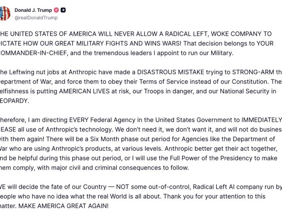Click the black plus badge icon
The height and width of the screenshot is (216, 282).
63,10
